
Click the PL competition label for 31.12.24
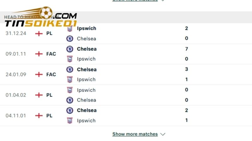coord(49,34)
